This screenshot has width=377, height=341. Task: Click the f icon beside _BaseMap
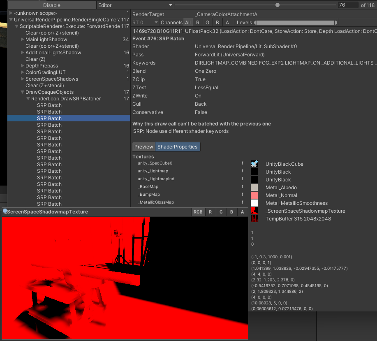tap(242, 186)
